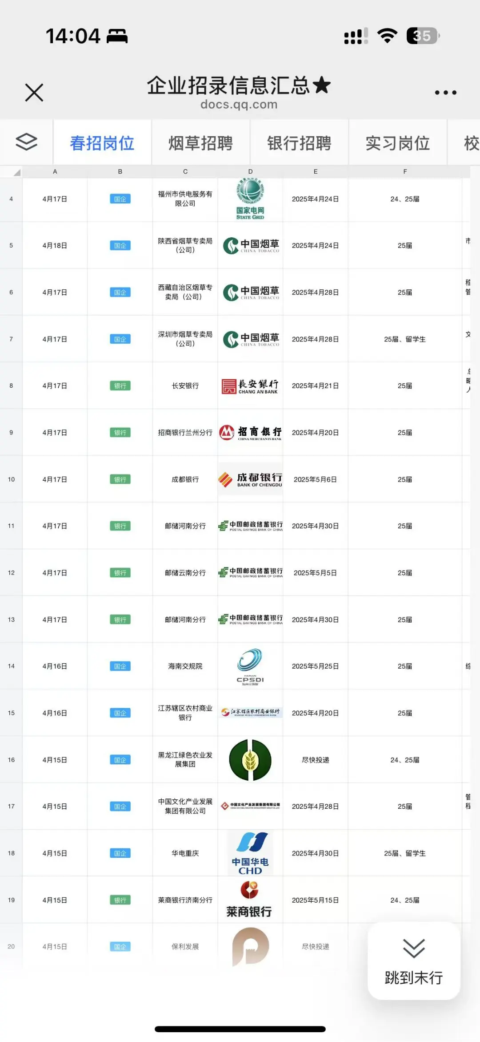
Task: Select column A header
Action: tap(55, 172)
